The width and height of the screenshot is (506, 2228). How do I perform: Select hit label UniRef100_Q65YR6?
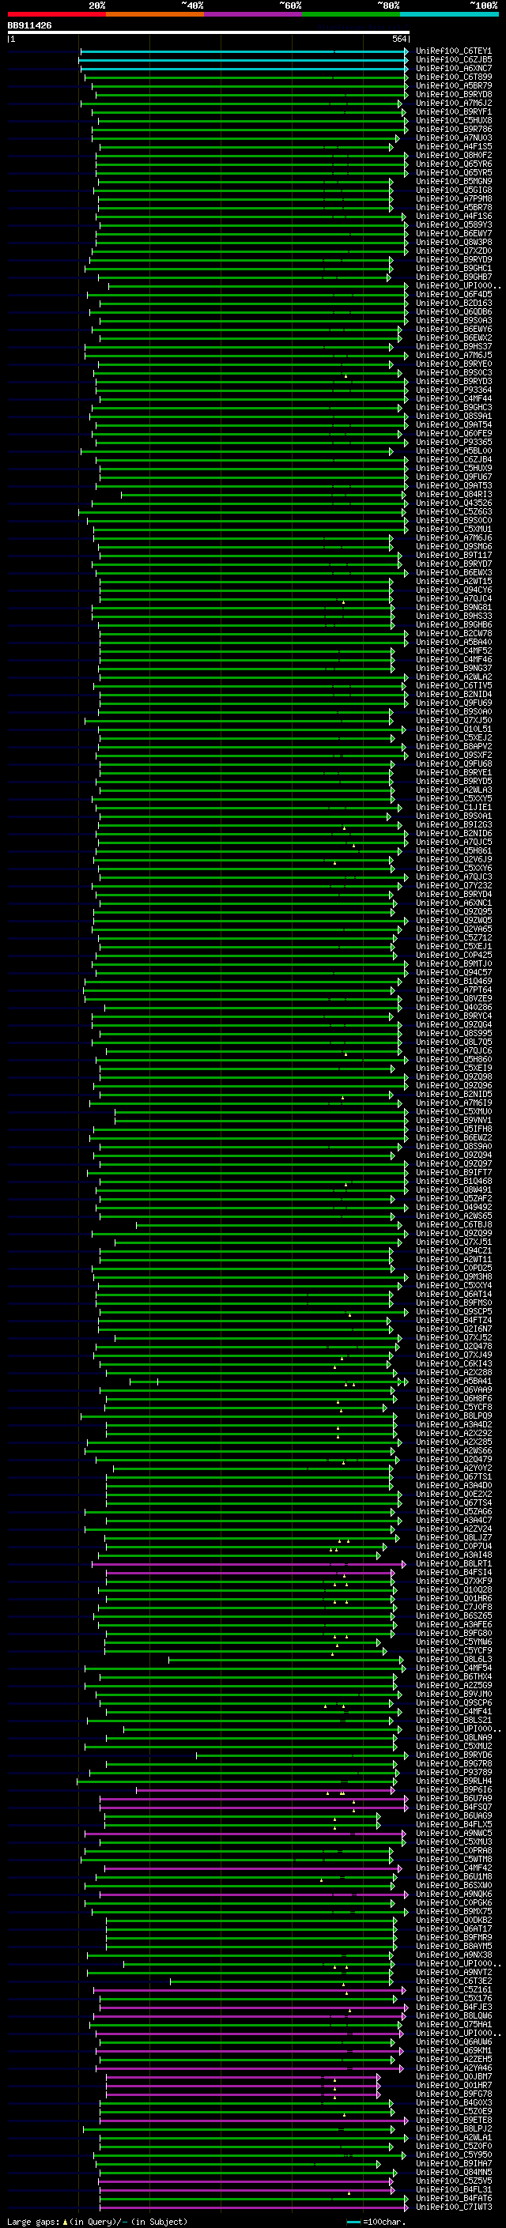(454, 164)
